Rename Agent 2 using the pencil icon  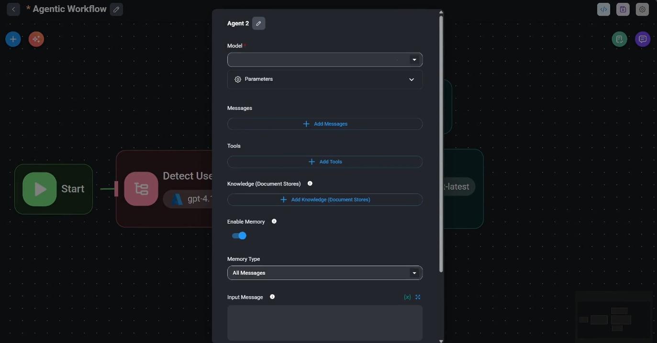pos(258,23)
